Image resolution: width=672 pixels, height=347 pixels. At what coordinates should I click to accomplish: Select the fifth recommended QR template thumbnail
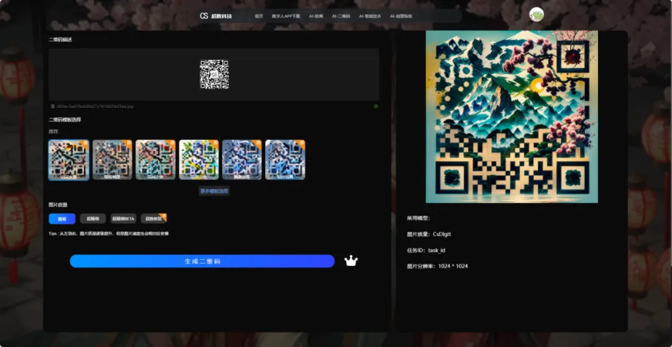coord(241,159)
